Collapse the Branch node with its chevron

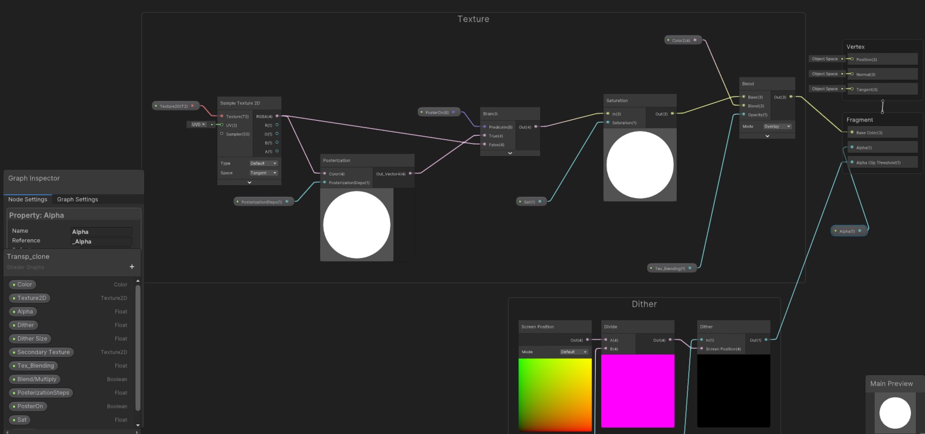click(x=510, y=153)
